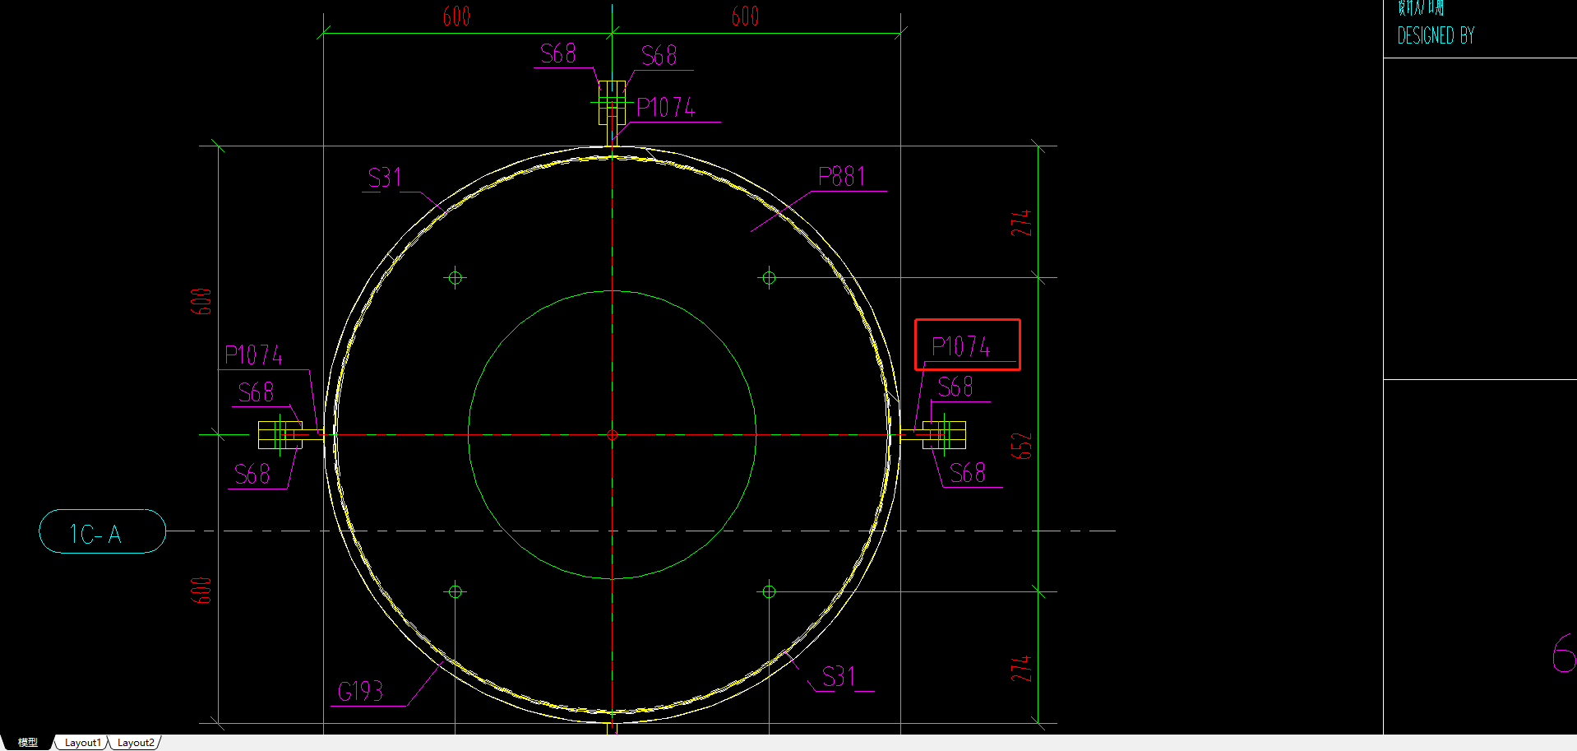Viewport: 1577px width, 751px height.
Task: Select the top-left 600 horizontal dimension text
Action: (x=456, y=16)
